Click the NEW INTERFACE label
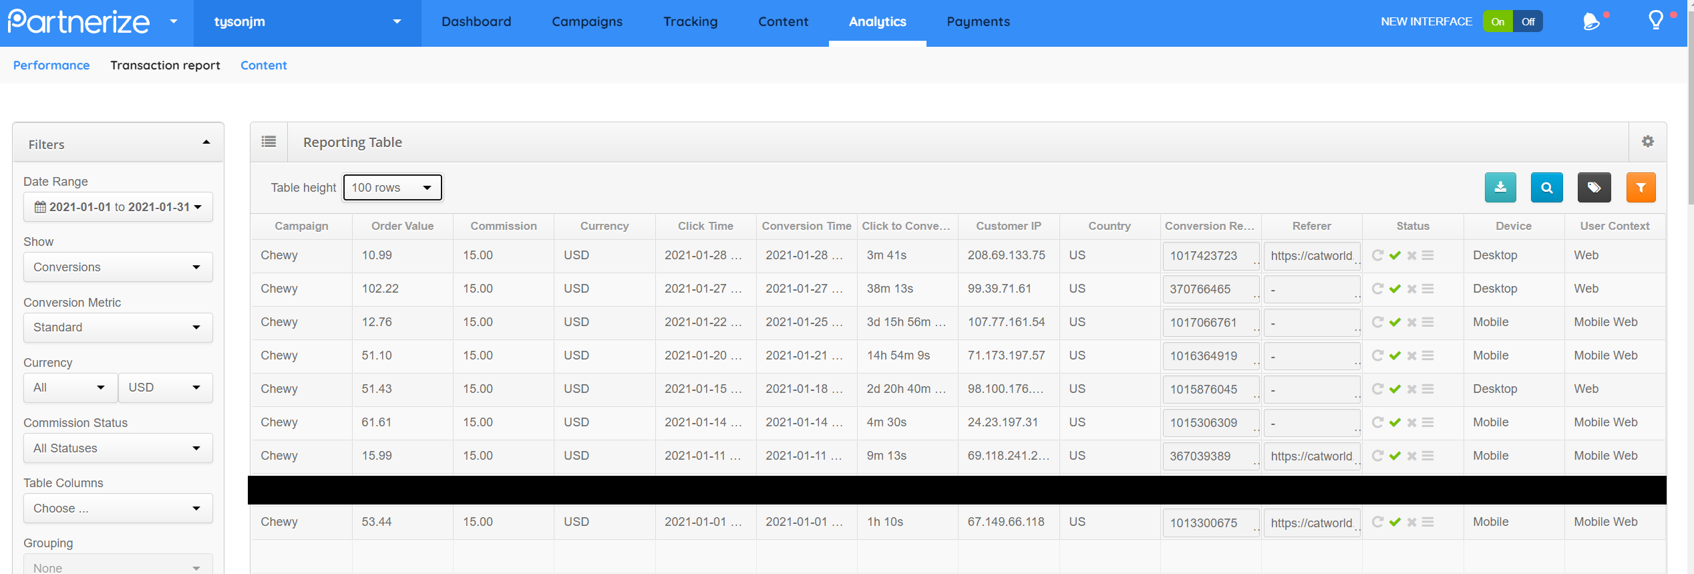 click(1426, 21)
